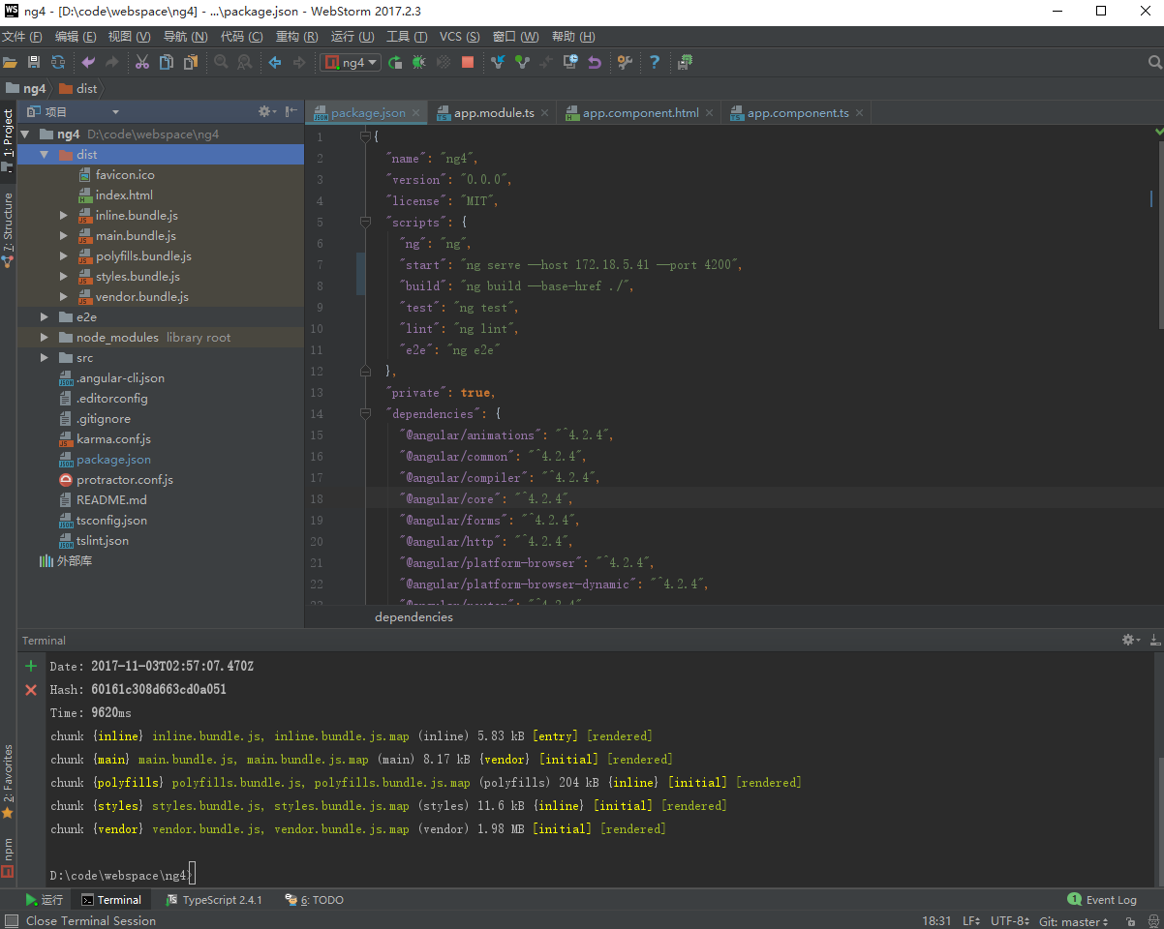The width and height of the screenshot is (1164, 929).
Task: Open the 2: Favorites side panel
Action: (8, 780)
